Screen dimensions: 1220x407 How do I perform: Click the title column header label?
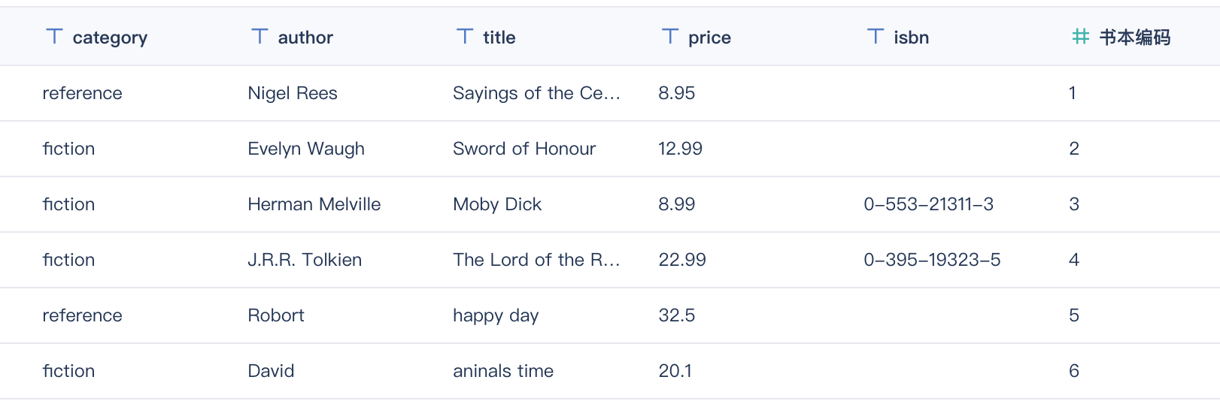point(499,38)
